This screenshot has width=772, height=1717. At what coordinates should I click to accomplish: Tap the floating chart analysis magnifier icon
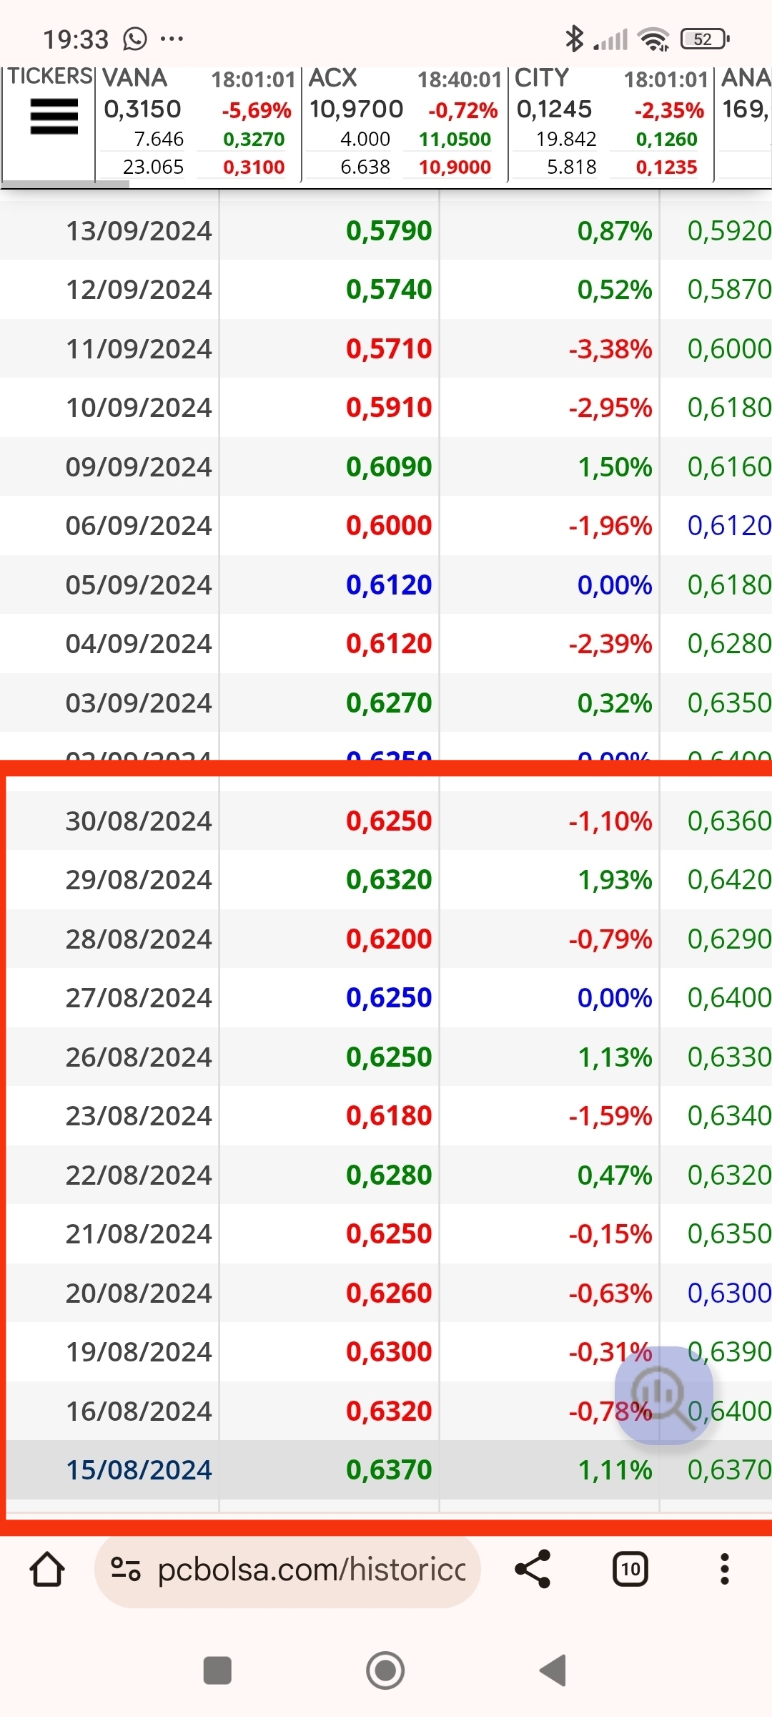[664, 1395]
